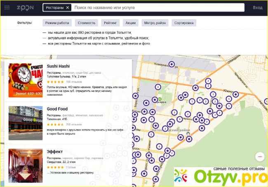268x187 pixels.
Task: Click the topmost isolated marker on the map
Action: tap(172, 64)
